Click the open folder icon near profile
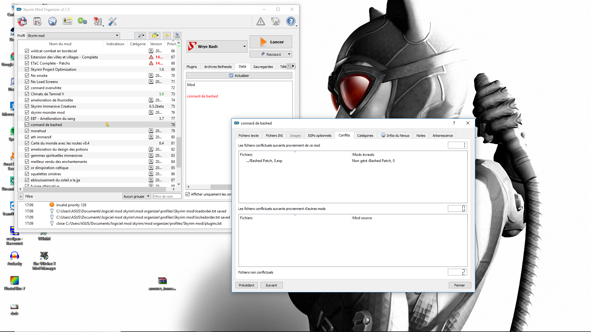 (155, 35)
